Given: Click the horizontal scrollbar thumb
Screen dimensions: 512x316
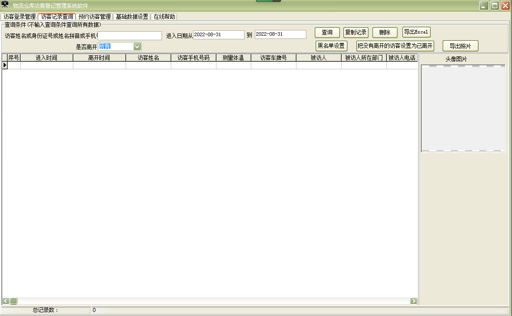Looking at the screenshot, I should click(x=14, y=301).
